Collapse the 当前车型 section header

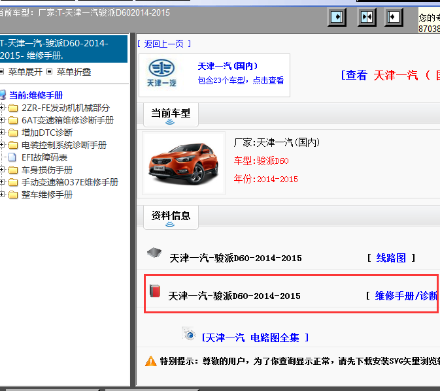pyautogui.click(x=171, y=115)
